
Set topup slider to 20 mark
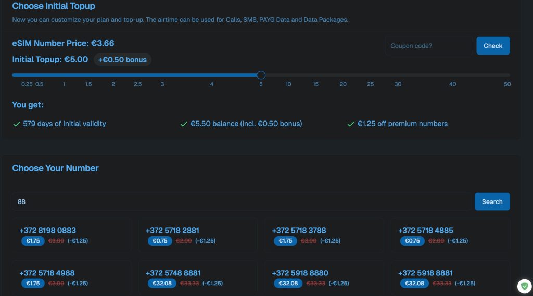(343, 75)
